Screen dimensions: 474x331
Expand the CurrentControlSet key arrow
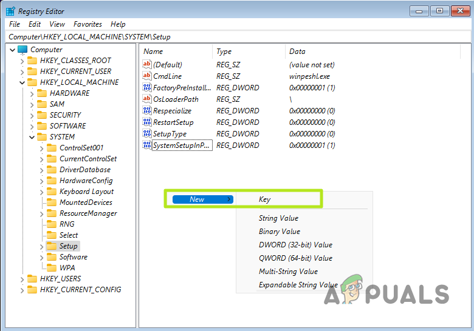(x=42, y=159)
